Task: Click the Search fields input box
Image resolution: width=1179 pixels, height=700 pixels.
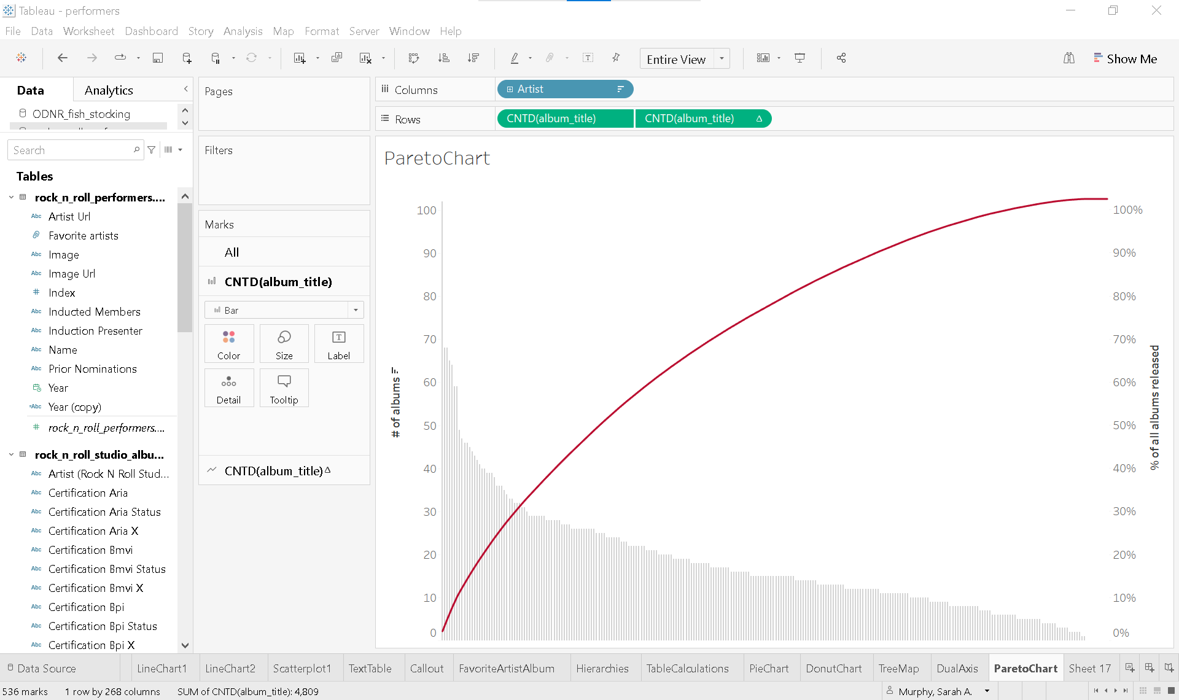Action: pos(71,150)
